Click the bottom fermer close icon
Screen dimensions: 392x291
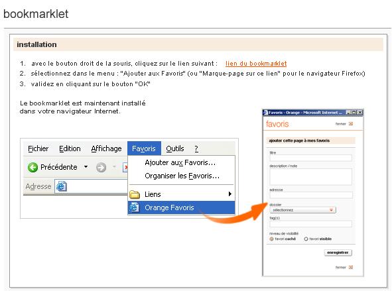351,267
